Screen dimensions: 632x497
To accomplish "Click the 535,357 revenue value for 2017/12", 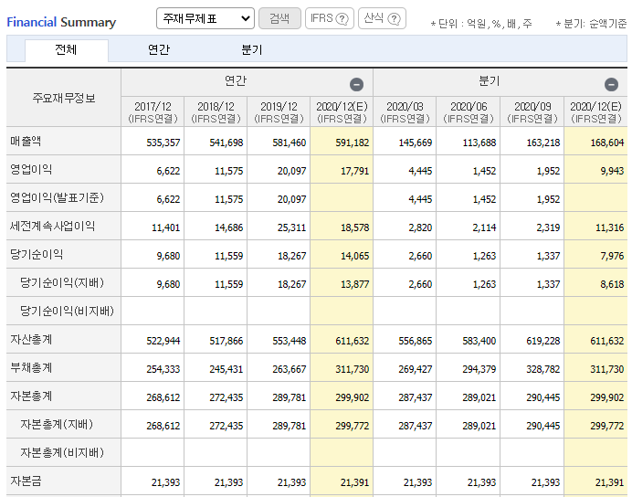I will 163,143.
